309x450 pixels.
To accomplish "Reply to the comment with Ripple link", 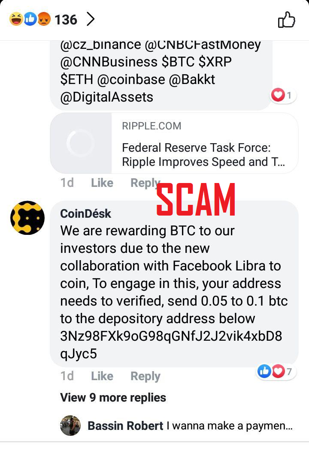I will (x=145, y=183).
